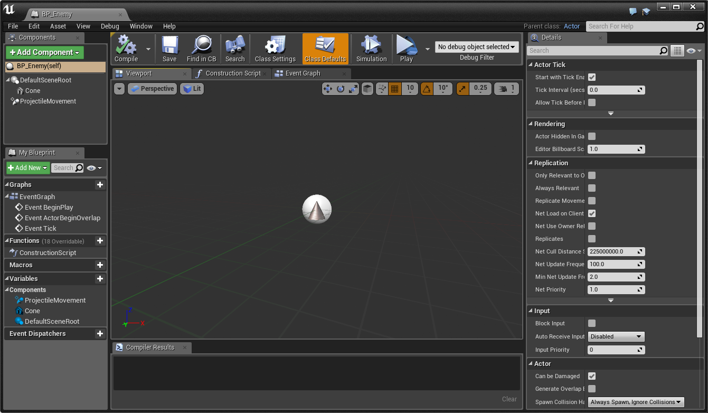Viewport: 708px width, 413px height.
Task: Save the BP_Enemy blueprint
Action: coord(169,49)
